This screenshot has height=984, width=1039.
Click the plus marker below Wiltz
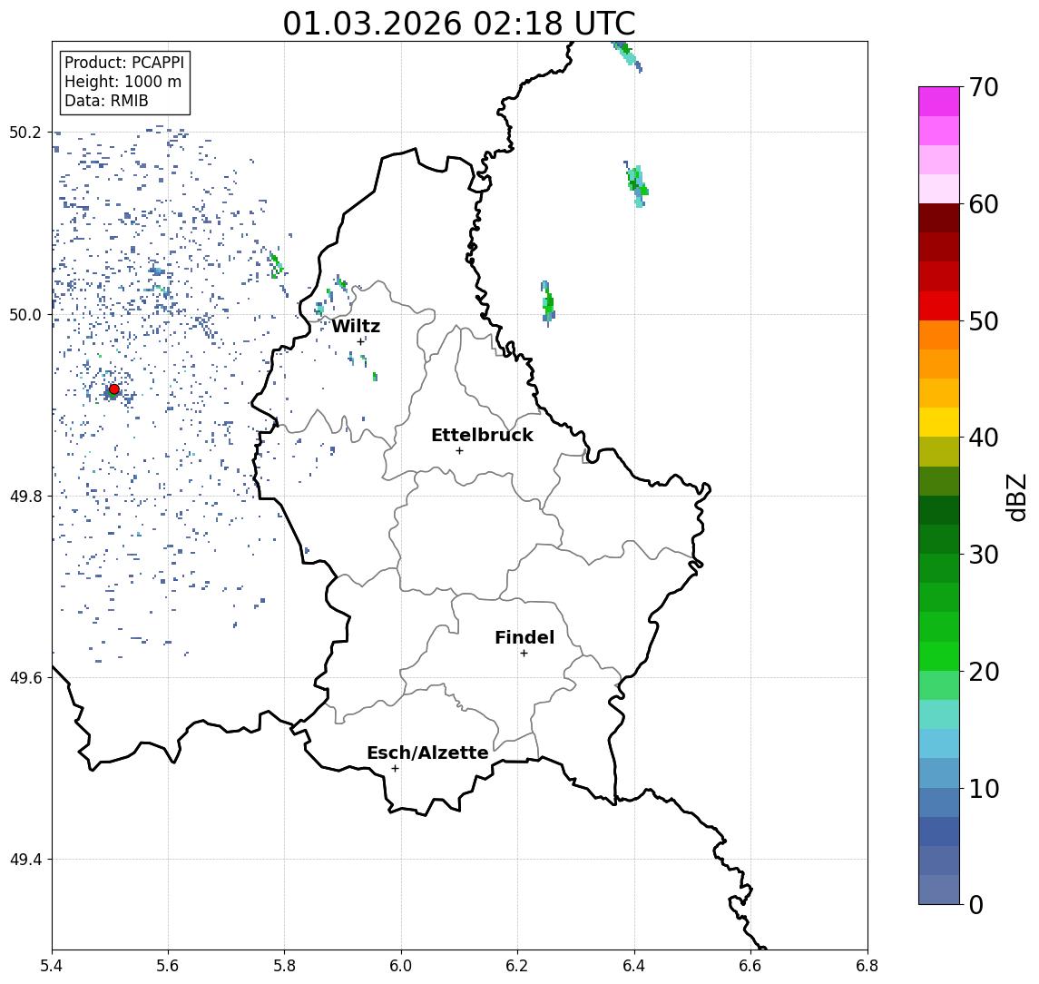[x=360, y=341]
